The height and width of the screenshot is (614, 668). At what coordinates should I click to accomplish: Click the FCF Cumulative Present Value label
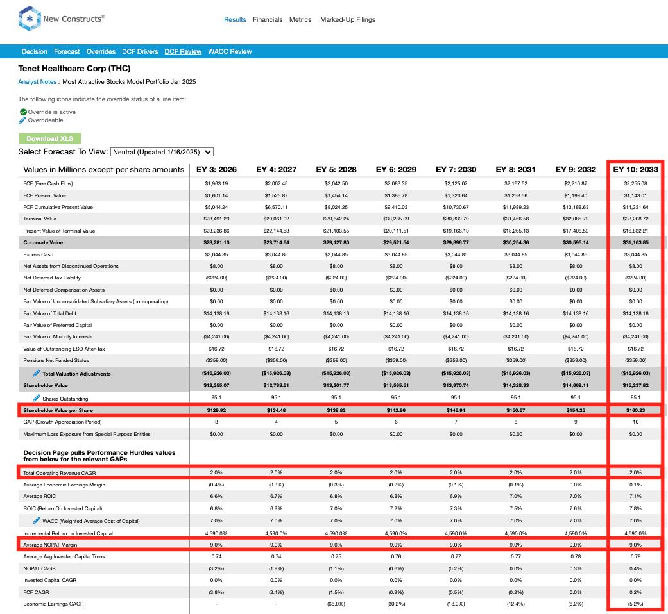(x=58, y=207)
